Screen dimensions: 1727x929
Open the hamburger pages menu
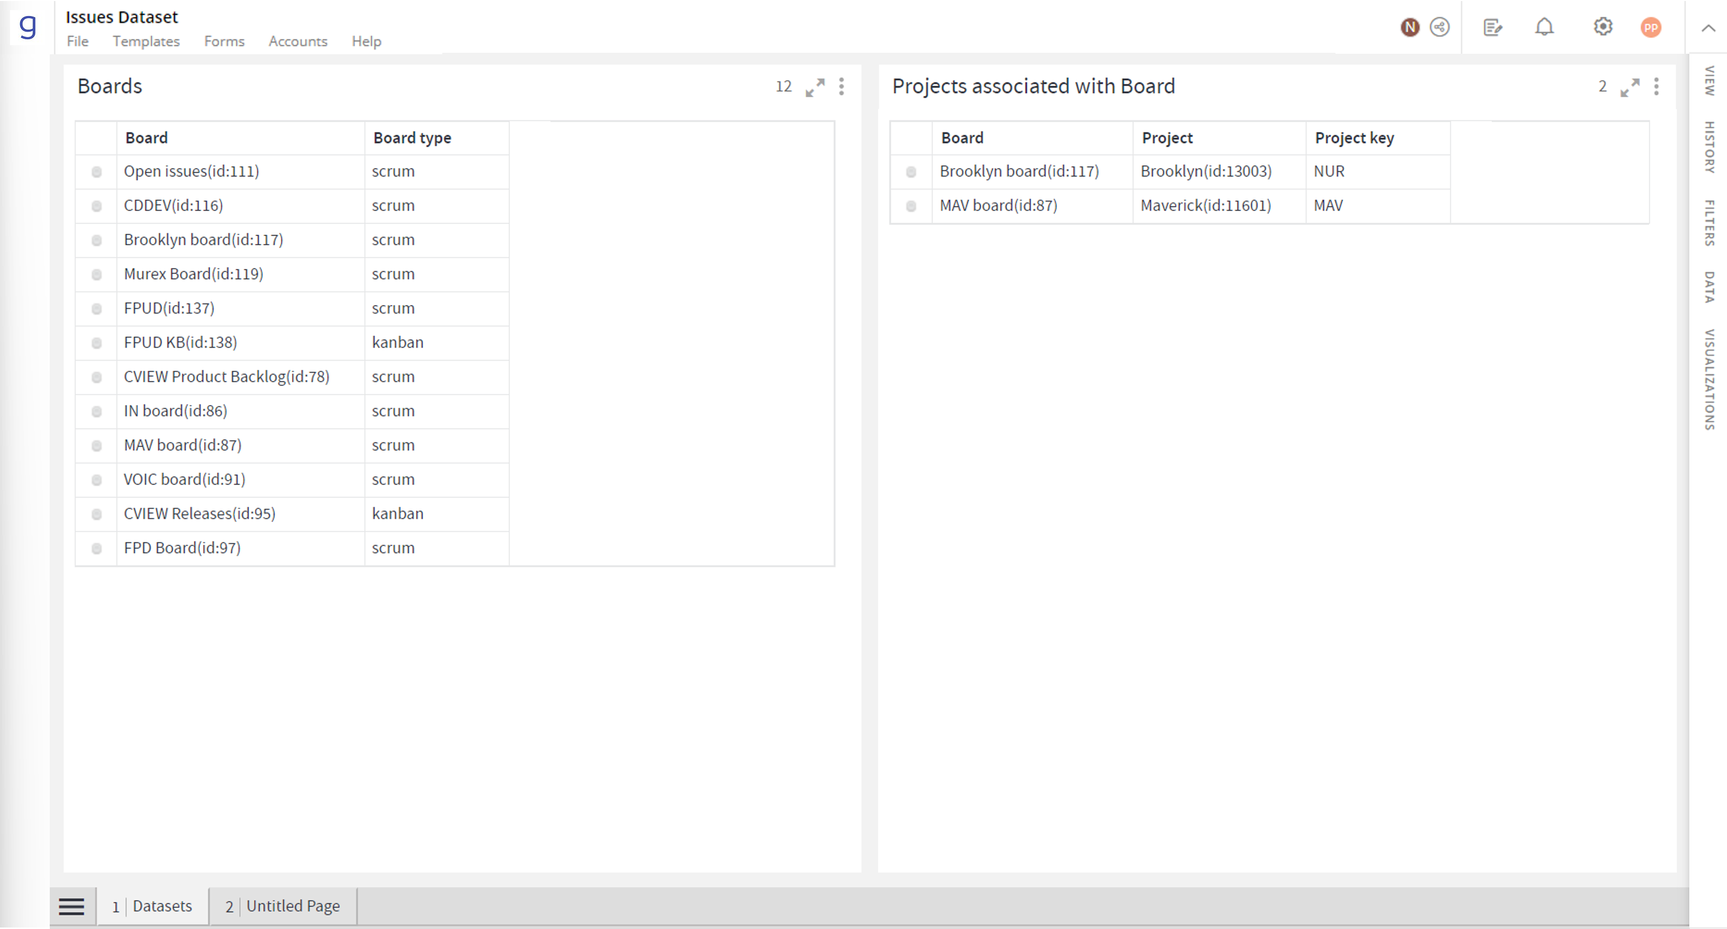72,907
